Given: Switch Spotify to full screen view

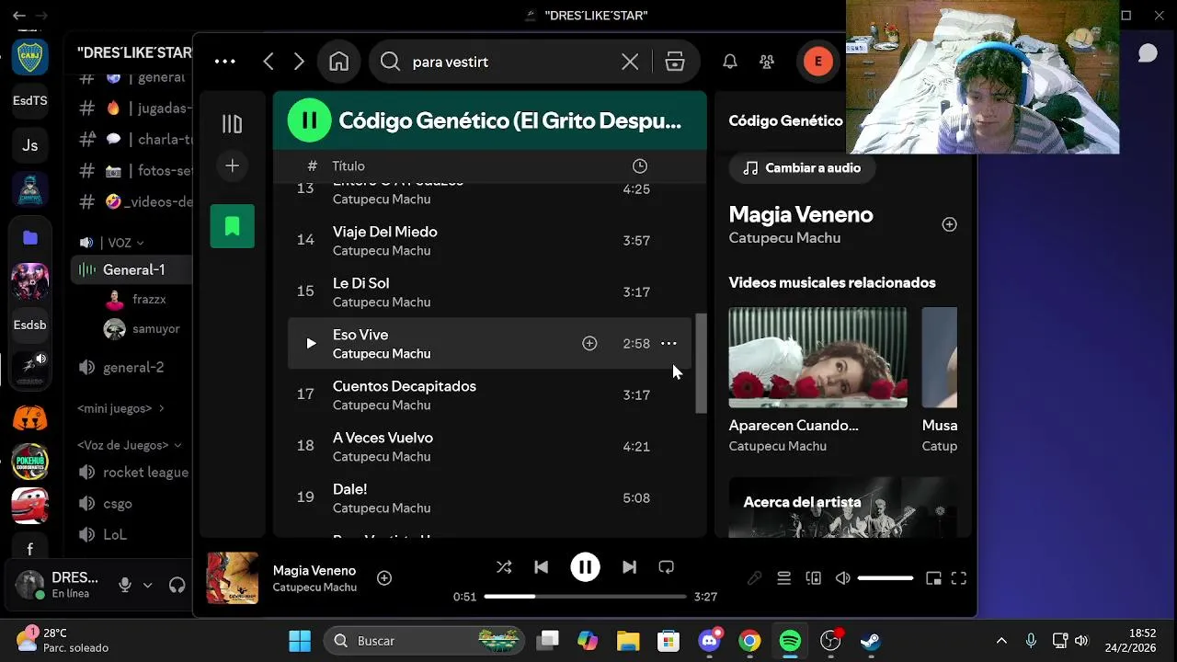Looking at the screenshot, I should coord(959,578).
